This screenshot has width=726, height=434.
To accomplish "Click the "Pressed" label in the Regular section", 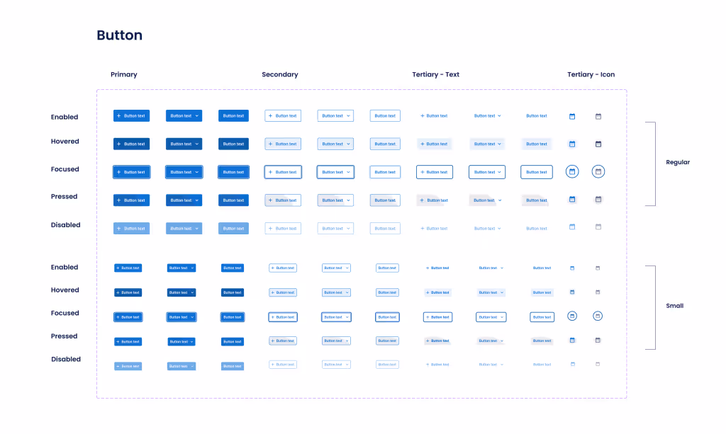I will pos(64,196).
